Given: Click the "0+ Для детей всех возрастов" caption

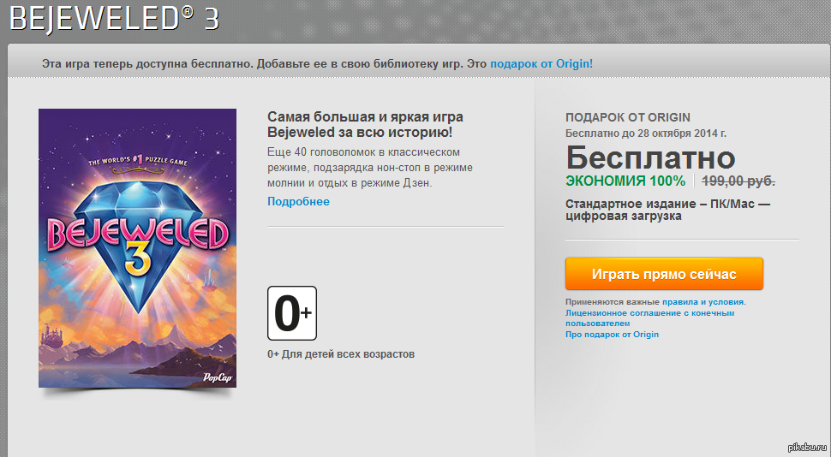Looking at the screenshot, I should [341, 354].
